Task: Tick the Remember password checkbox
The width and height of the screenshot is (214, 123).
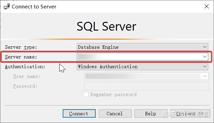Action: (86, 94)
